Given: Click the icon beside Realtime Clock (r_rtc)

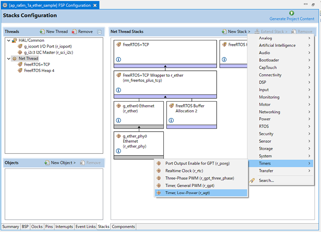Looking at the screenshot, I should click(x=158, y=170).
